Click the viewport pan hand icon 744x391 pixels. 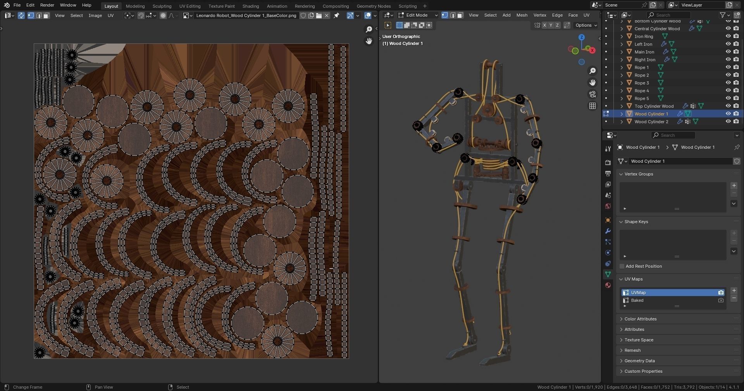pos(592,83)
